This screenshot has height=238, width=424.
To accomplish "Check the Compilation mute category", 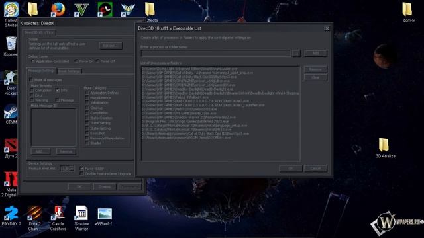I will [87, 113].
